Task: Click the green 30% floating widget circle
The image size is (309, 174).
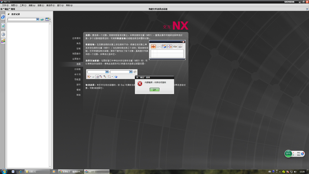Action: click(x=288, y=154)
